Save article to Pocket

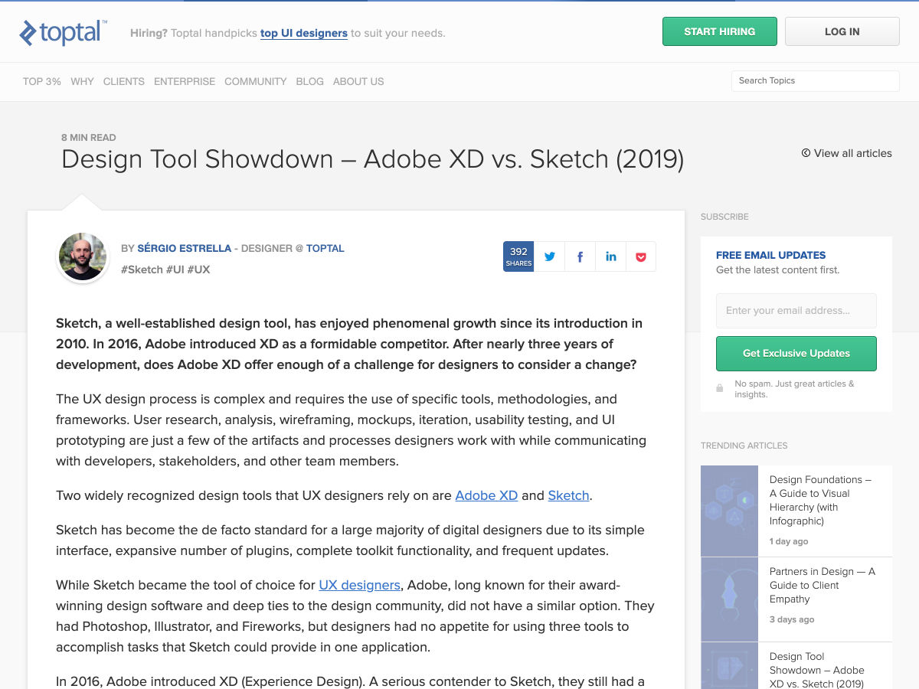pos(641,256)
